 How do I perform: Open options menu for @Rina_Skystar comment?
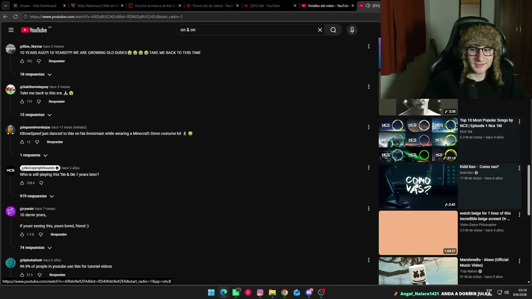369,47
